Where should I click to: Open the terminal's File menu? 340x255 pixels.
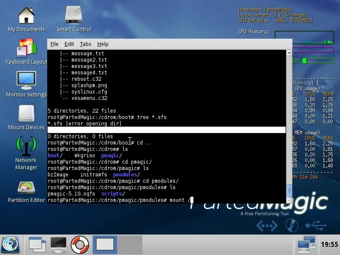pos(54,44)
